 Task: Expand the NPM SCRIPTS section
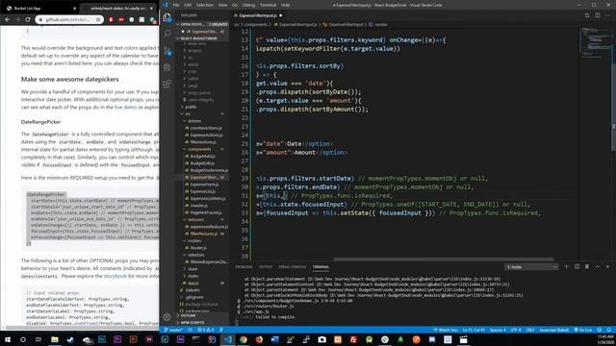(x=192, y=323)
